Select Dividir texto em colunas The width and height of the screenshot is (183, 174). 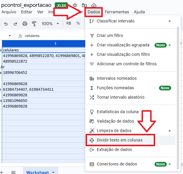pos(120,140)
